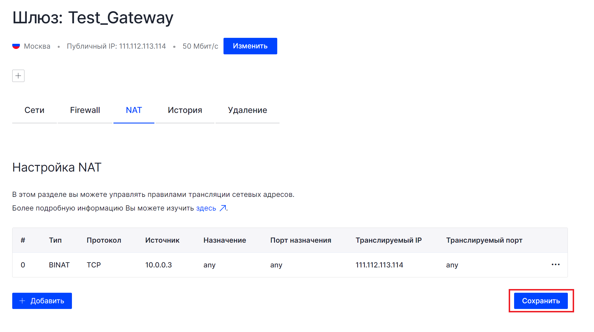
Task: Click the plus icon box below Moscow
Action: coord(18,76)
